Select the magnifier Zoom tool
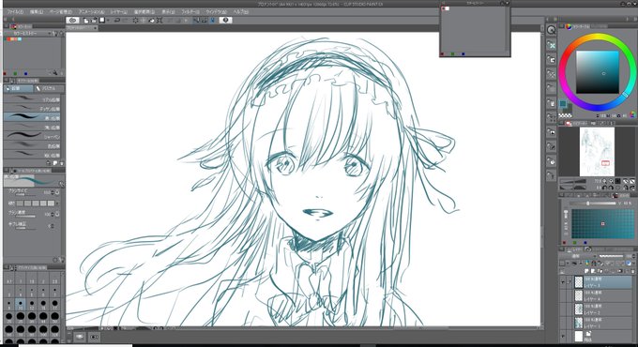 551,30
